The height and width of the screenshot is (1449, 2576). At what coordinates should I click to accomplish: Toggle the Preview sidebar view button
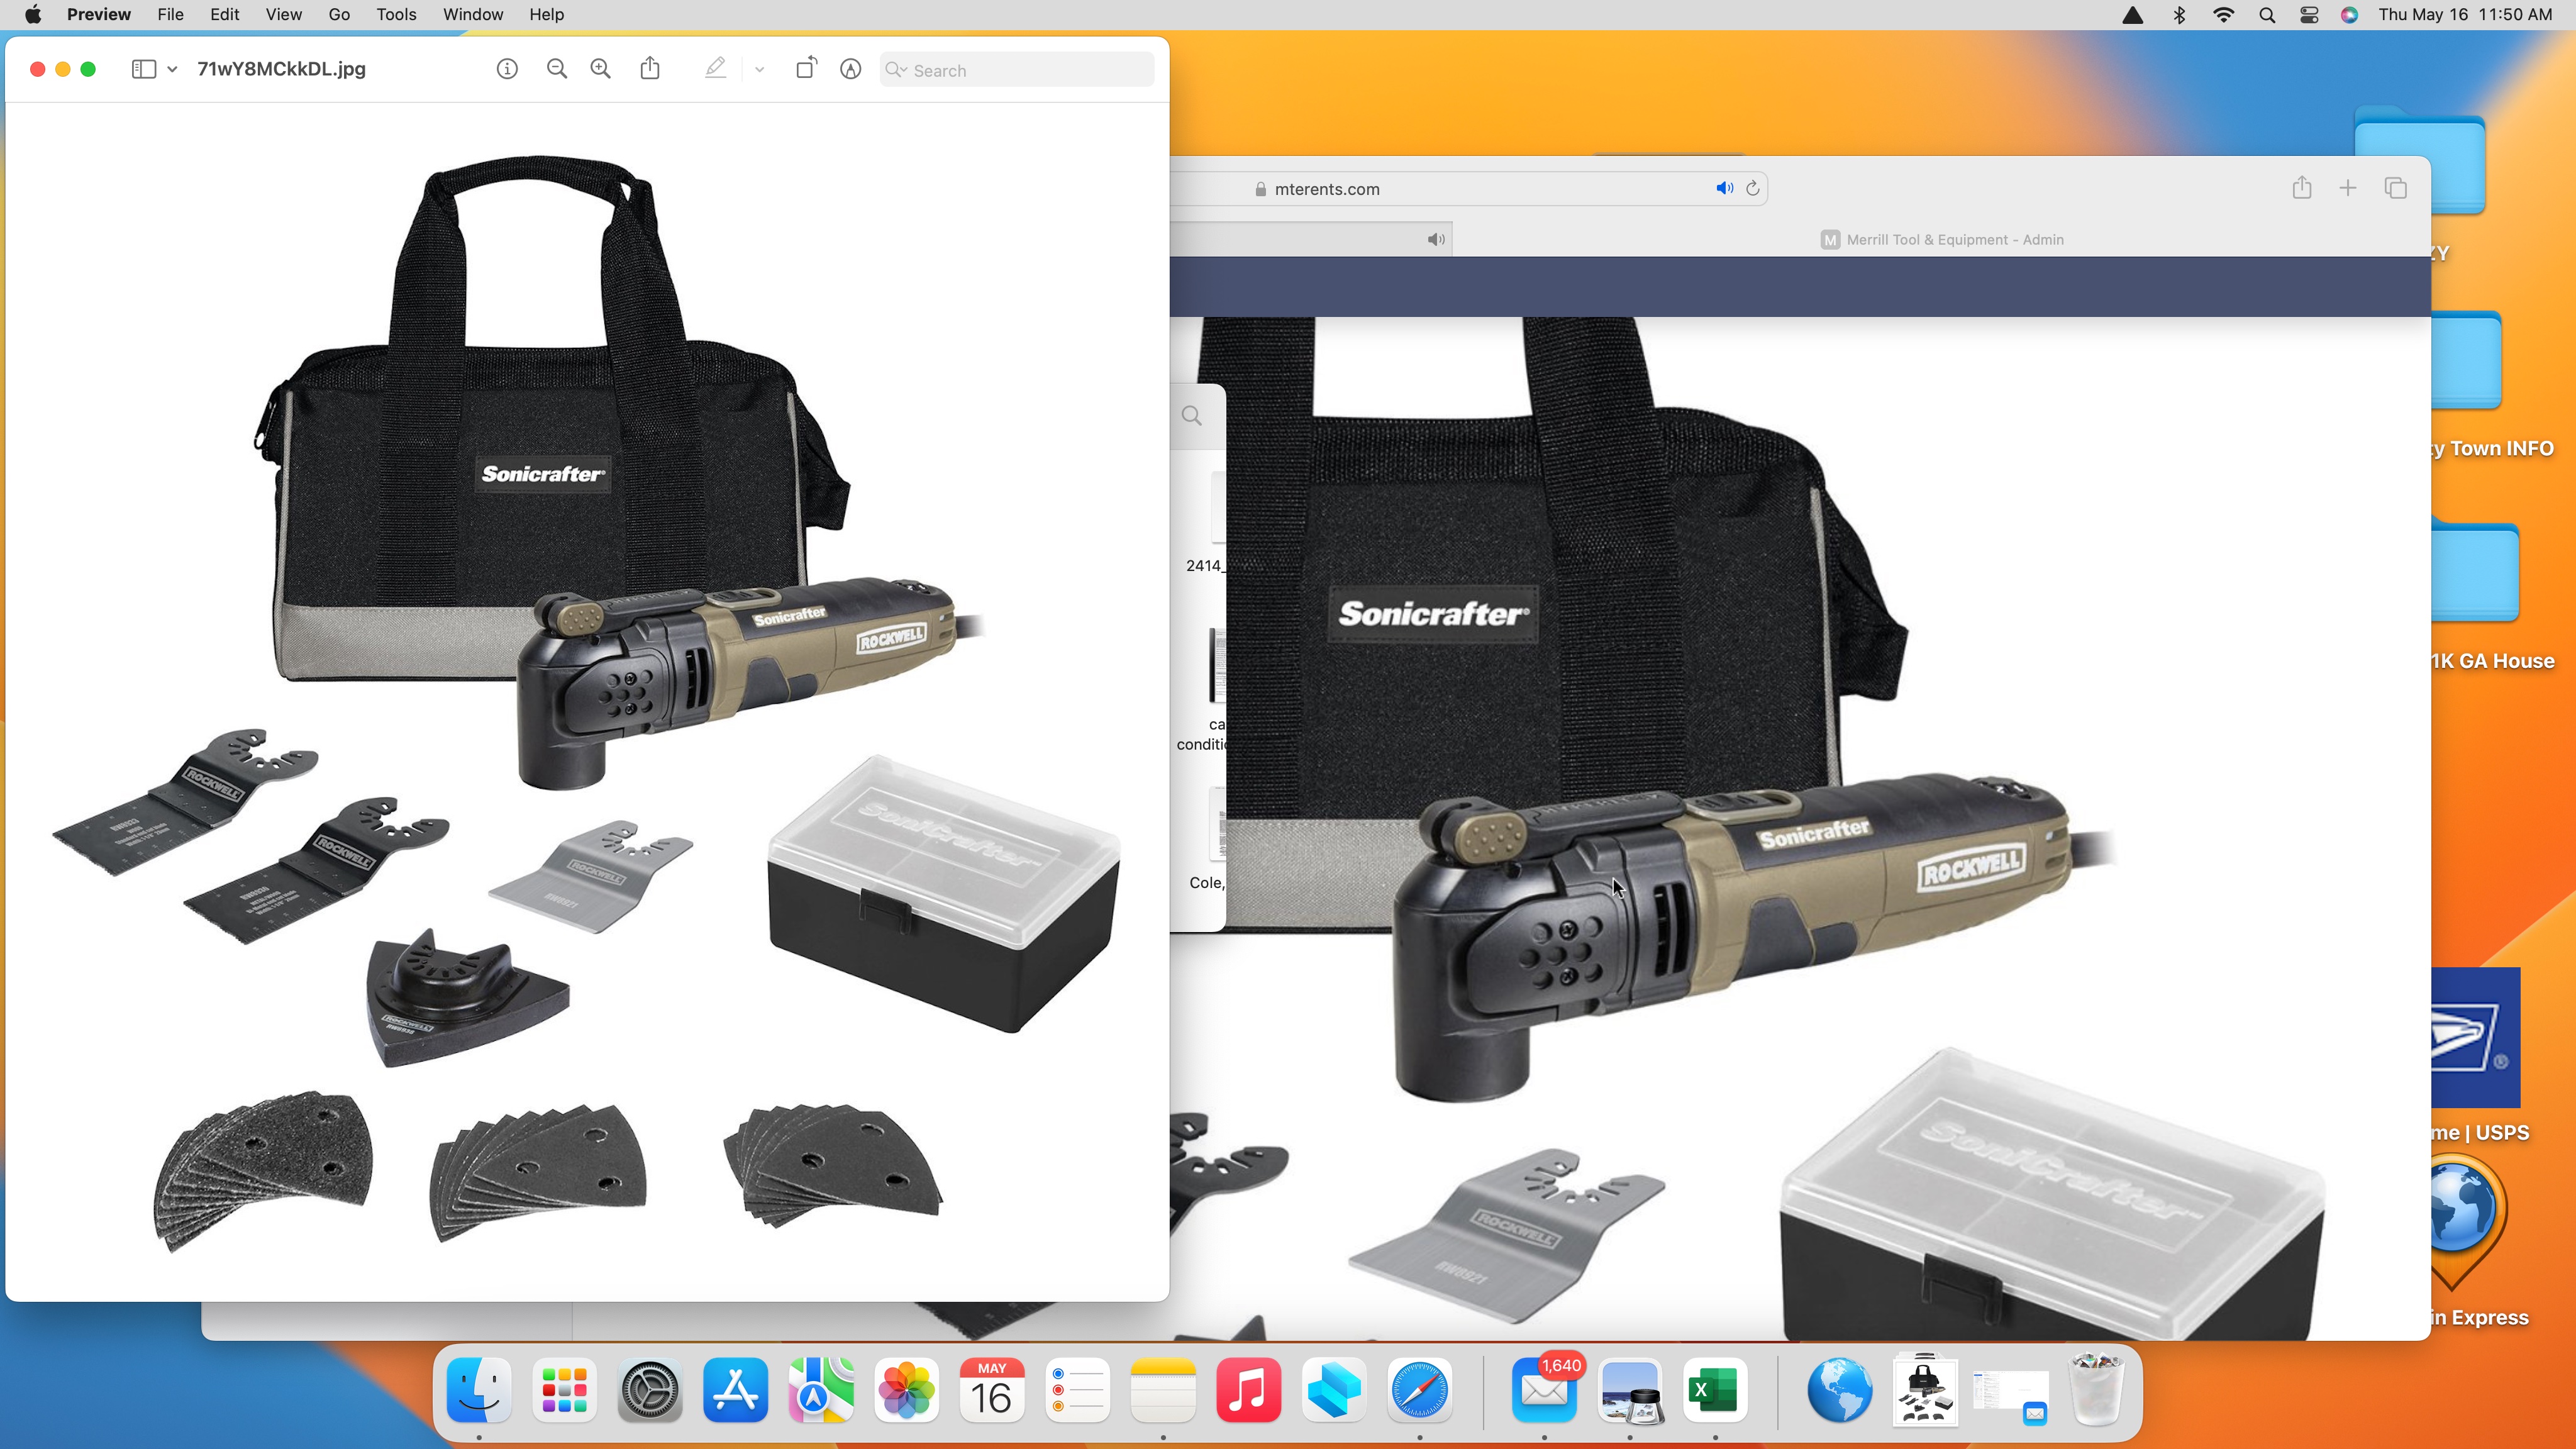point(143,69)
